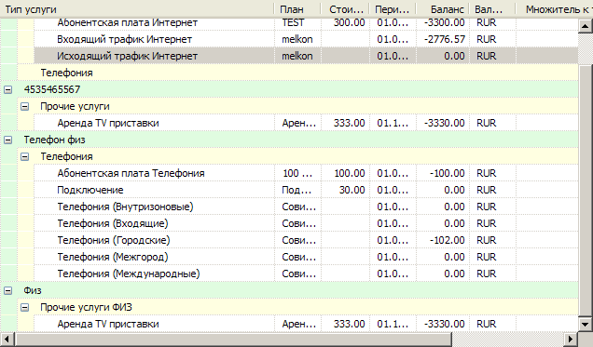Image resolution: width=593 pixels, height=347 pixels.
Task: Collapse the Физ account node
Action: pyautogui.click(x=8, y=290)
